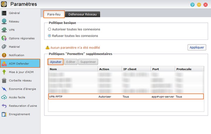211x134 pixels.
Task: Click the Editer button
Action: tap(71, 62)
